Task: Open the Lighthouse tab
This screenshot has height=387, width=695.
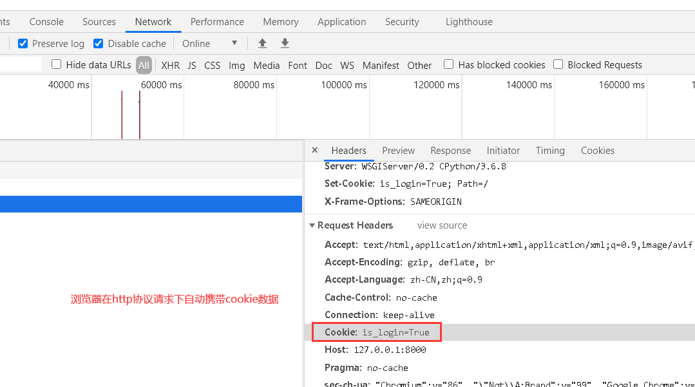Action: (469, 22)
